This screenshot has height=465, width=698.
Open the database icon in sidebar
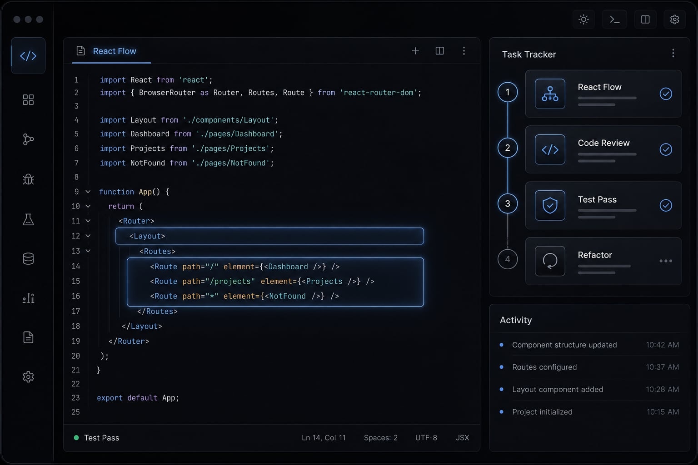pos(28,259)
